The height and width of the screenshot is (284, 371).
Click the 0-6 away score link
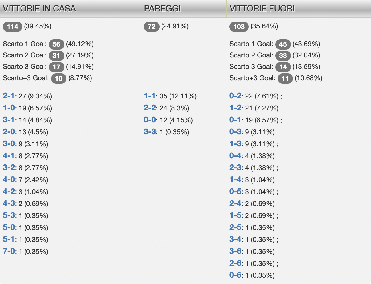pyautogui.click(x=235, y=275)
